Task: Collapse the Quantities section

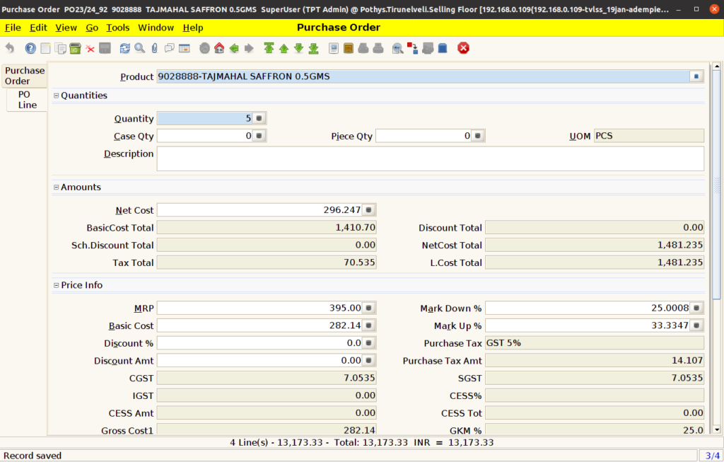Action: pos(57,96)
